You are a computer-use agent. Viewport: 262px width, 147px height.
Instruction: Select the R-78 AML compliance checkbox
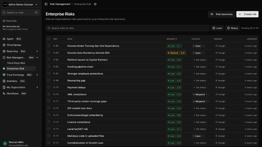(49, 94)
